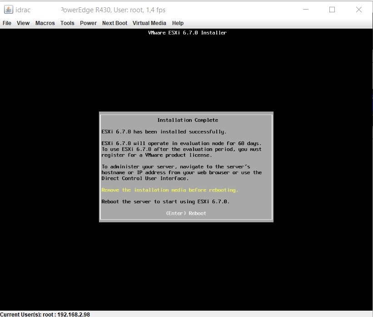Viewport: 373px width, 317px height.
Task: Click 'Reboot the server to start using' line
Action: (x=165, y=202)
